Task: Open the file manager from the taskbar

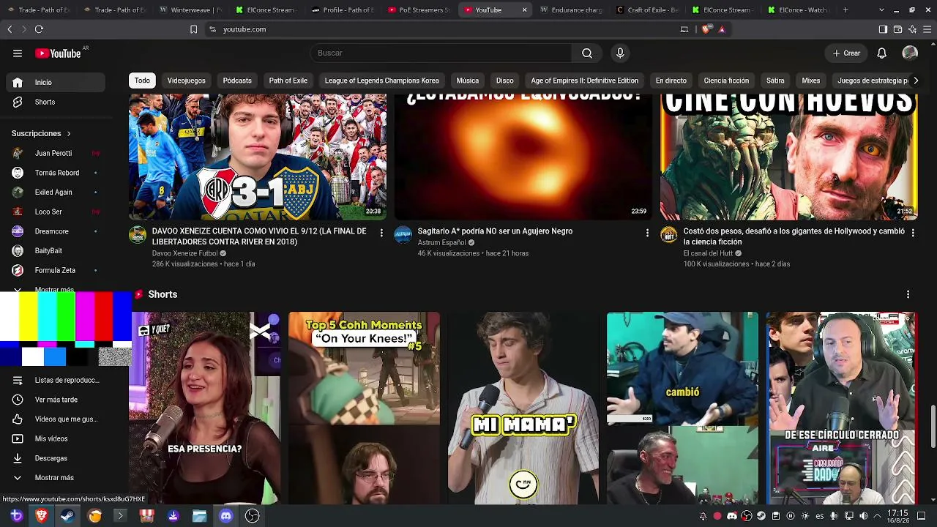Action: click(x=199, y=516)
